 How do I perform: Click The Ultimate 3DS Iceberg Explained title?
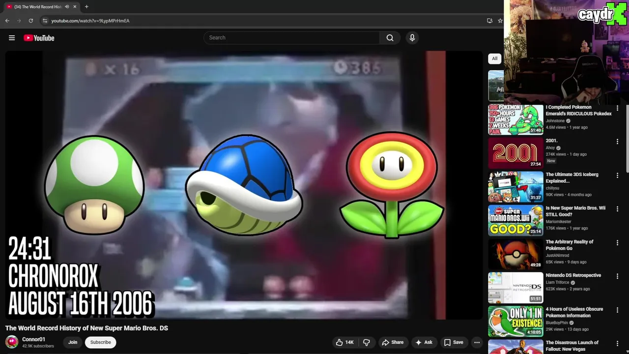572,177
